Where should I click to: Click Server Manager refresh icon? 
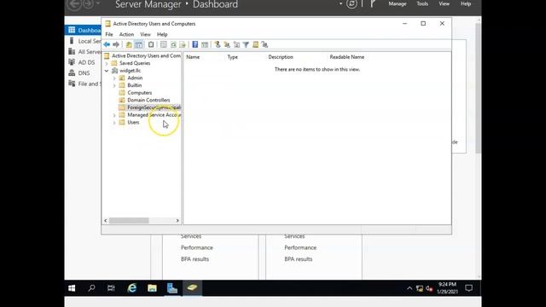tap(351, 3)
